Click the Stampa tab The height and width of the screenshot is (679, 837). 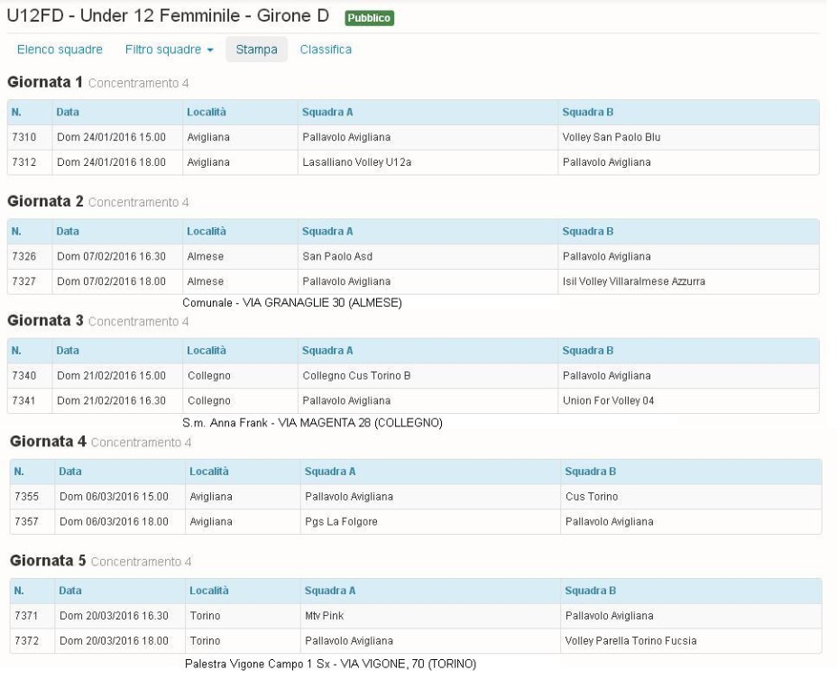click(256, 49)
